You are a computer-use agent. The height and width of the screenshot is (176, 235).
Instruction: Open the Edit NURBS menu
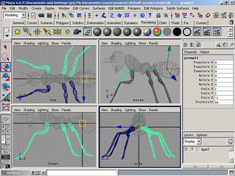point(116,8)
